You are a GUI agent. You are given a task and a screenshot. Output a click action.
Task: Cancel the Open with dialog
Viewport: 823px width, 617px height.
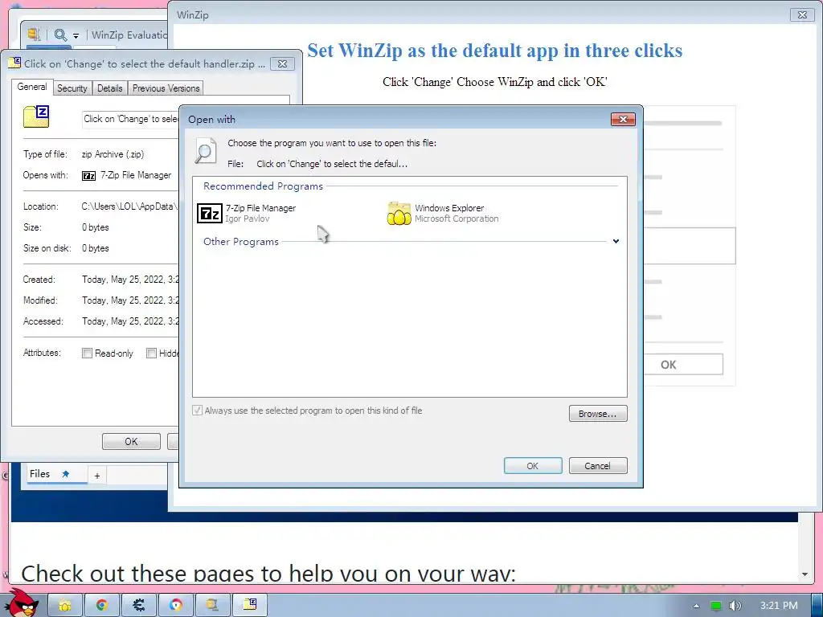(598, 465)
